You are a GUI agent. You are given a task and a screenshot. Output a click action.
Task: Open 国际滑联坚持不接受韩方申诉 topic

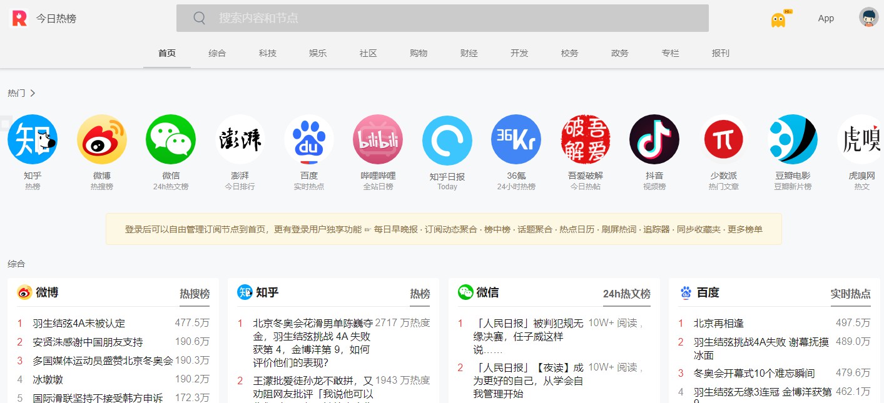pyautogui.click(x=98, y=397)
